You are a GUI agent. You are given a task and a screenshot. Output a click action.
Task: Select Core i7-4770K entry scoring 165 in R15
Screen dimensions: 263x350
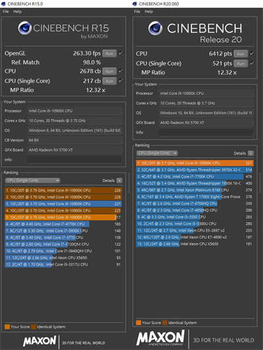[x=63, y=224]
